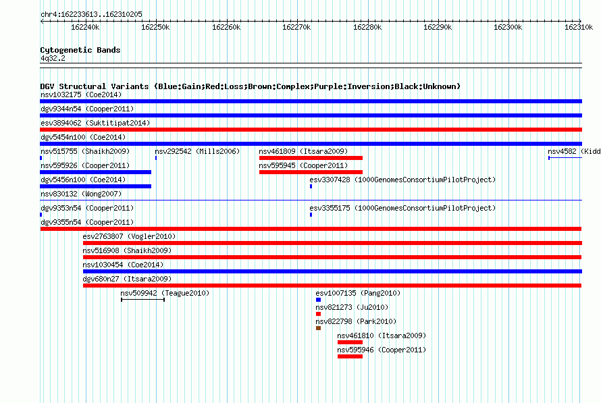This screenshot has width=601, height=403.
Task: Select the esv3894062 red loss bar
Action: [311, 130]
